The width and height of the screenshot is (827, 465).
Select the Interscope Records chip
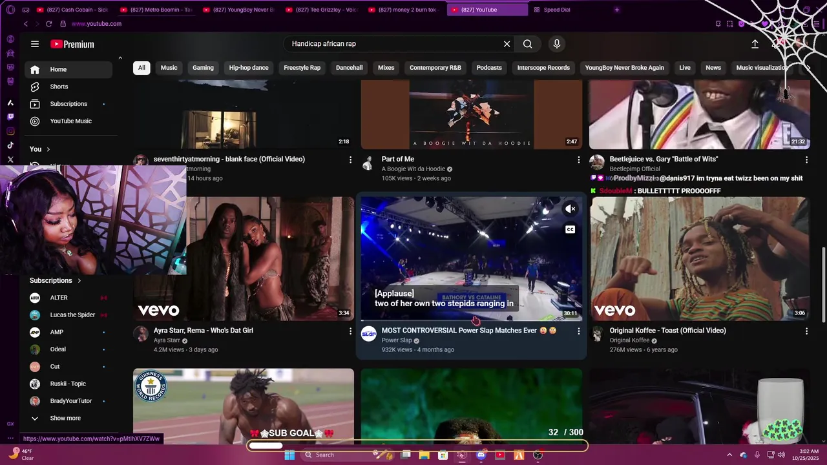coord(543,68)
